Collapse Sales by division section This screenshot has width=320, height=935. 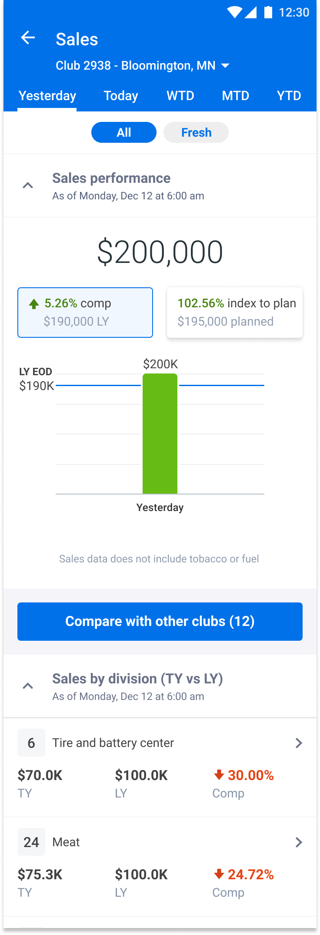pos(28,686)
